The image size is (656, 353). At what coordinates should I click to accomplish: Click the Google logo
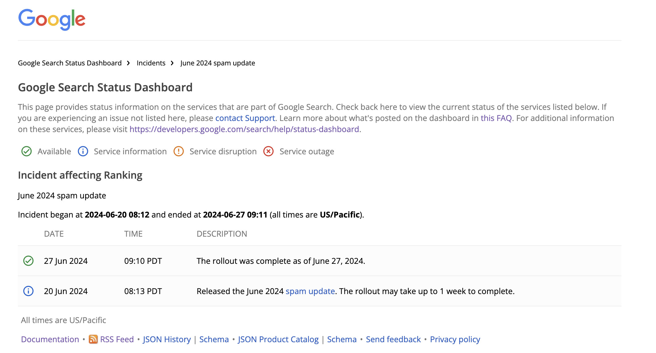pos(52,19)
